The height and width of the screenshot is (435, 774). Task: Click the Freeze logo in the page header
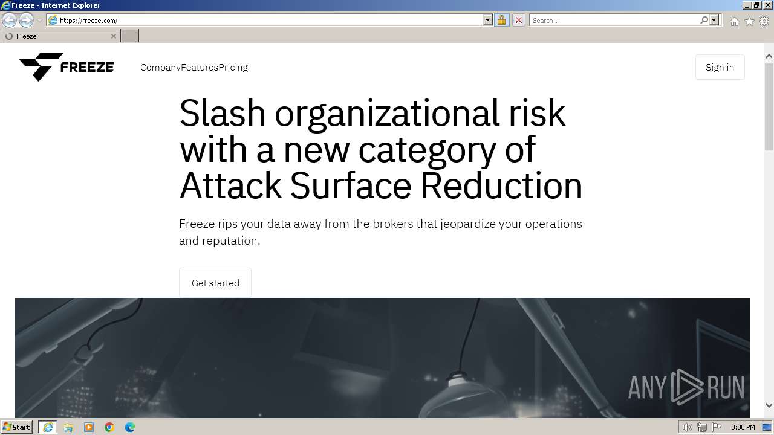67,66
